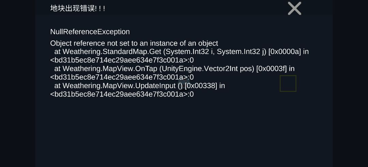Viewport: 368px width, 167px height.
Task: Tap the [0x00338] offset value
Action: tap(201, 86)
